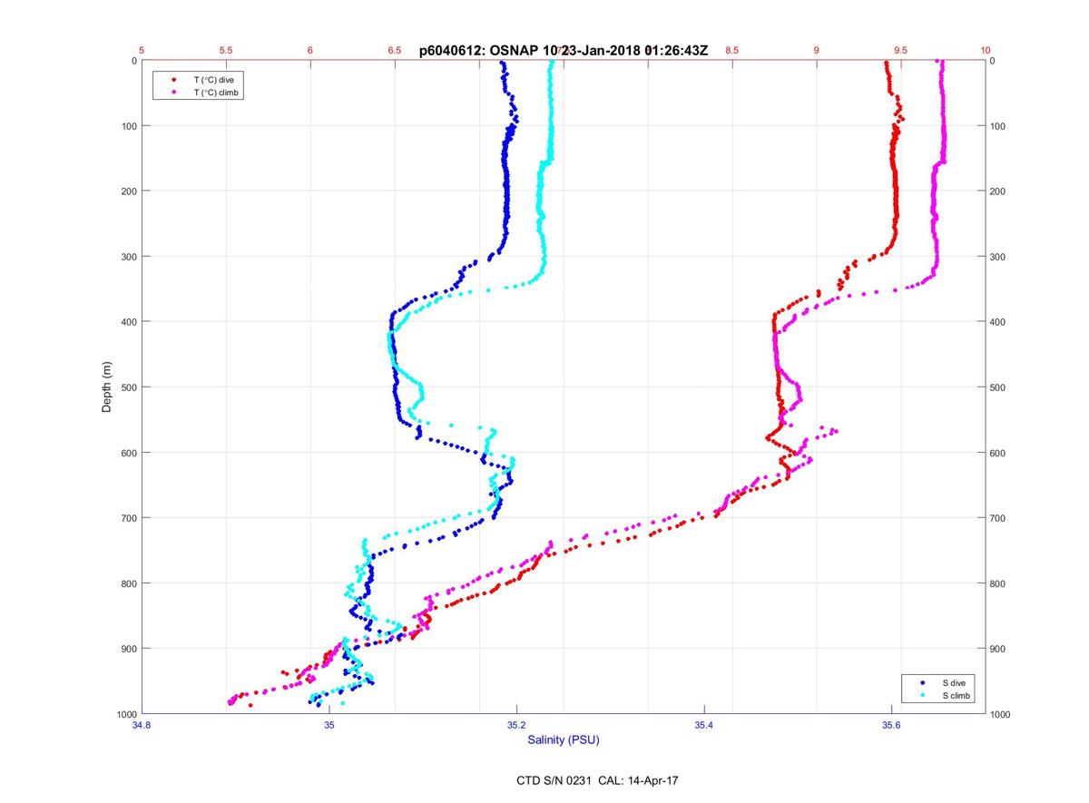Click the blue S dive legend marker
Screen dimensions: 1089x803
922,682
